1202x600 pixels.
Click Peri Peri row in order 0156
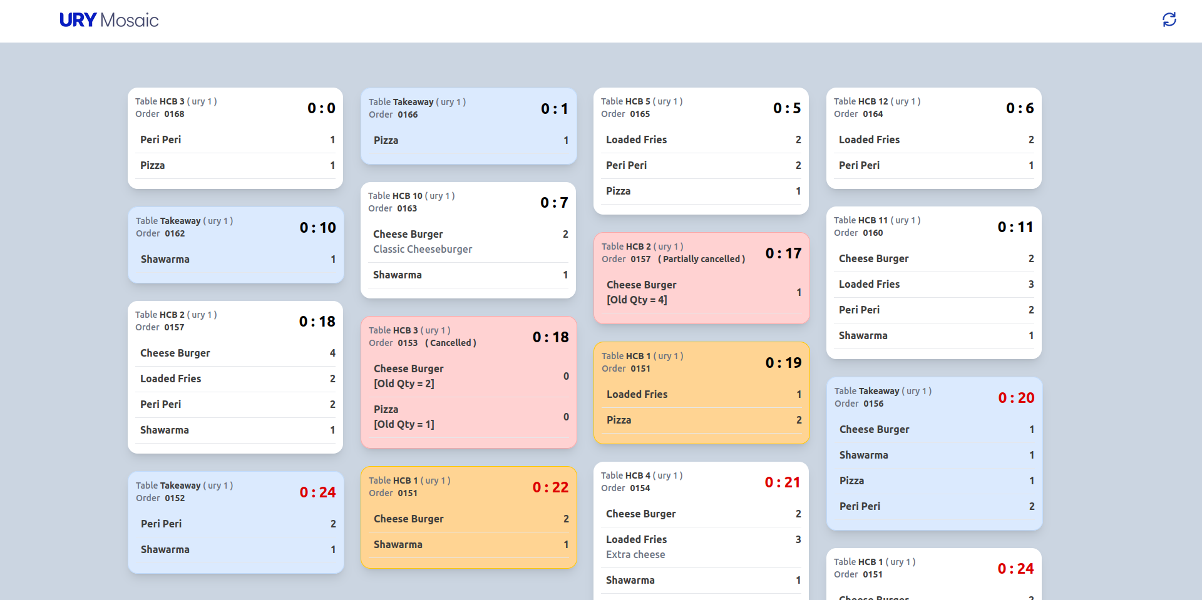coord(934,506)
